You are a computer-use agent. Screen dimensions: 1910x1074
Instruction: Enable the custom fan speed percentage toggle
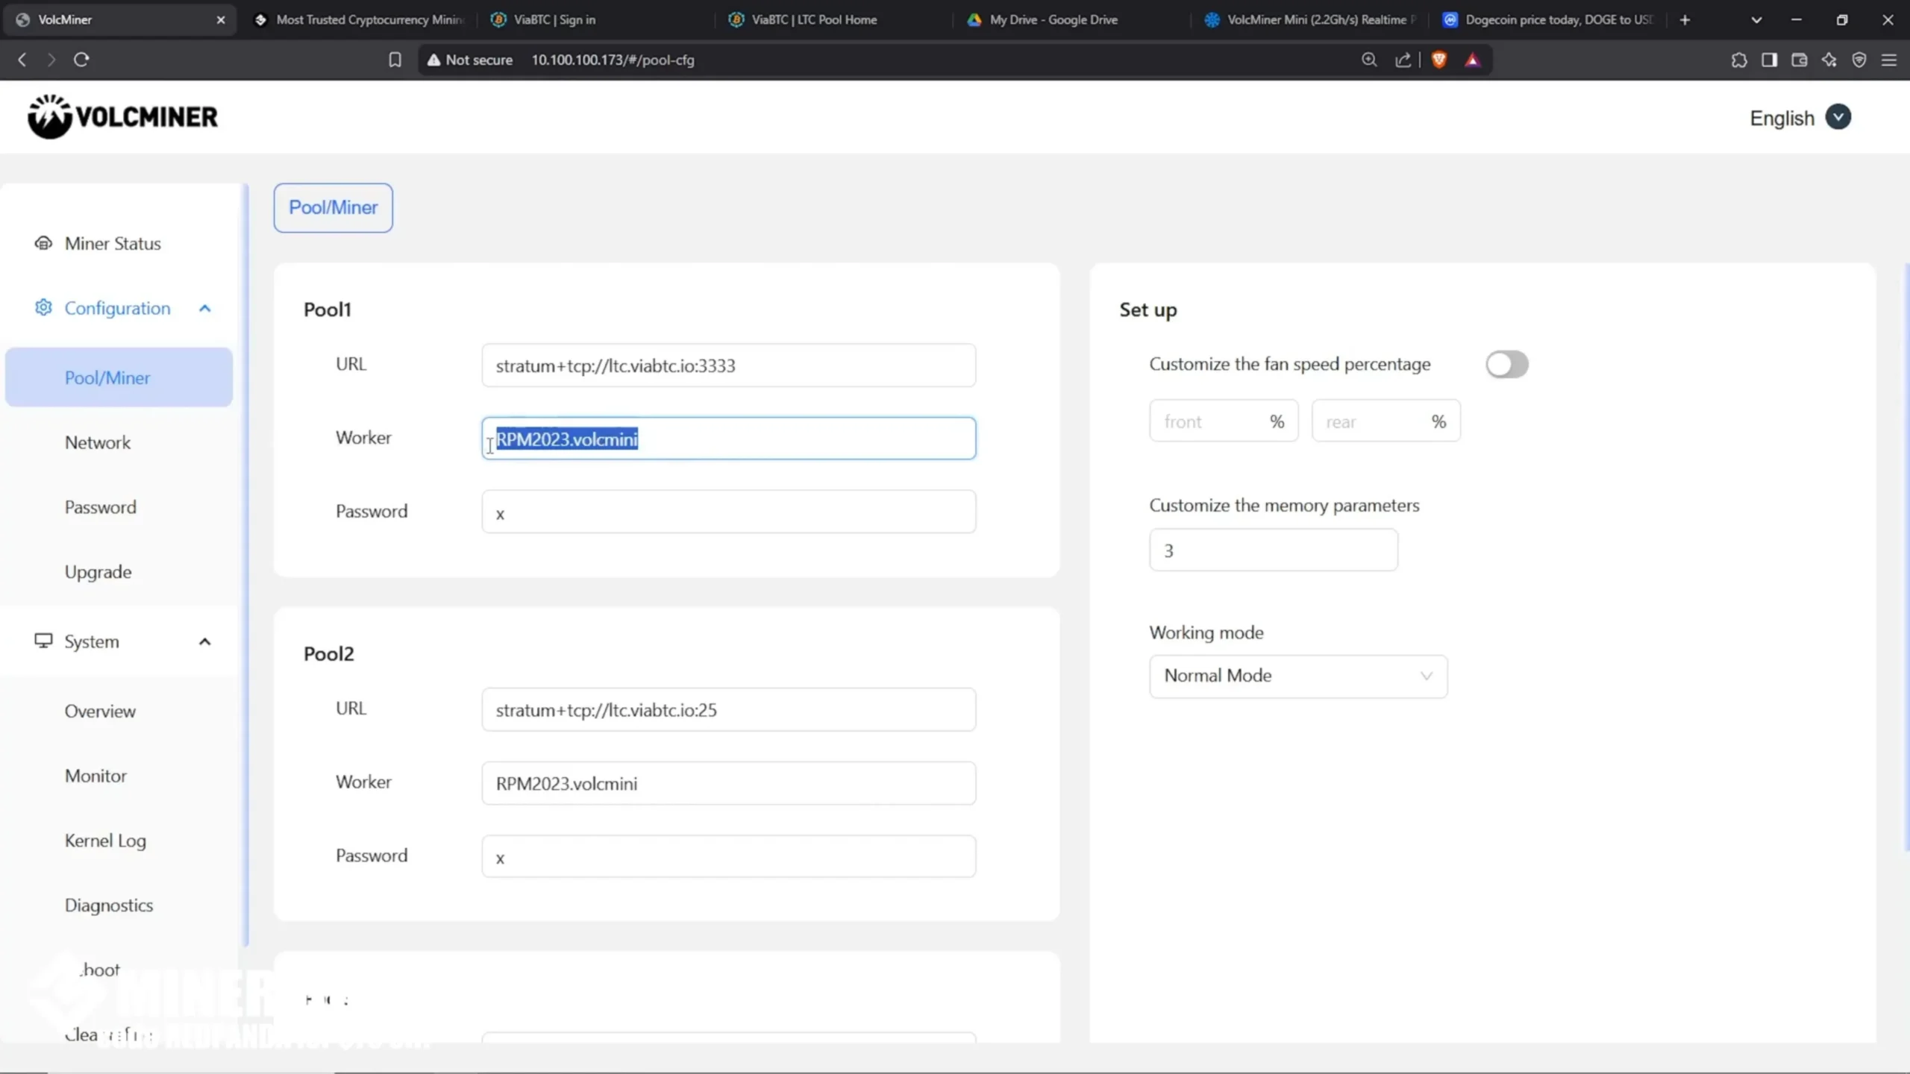coord(1506,365)
